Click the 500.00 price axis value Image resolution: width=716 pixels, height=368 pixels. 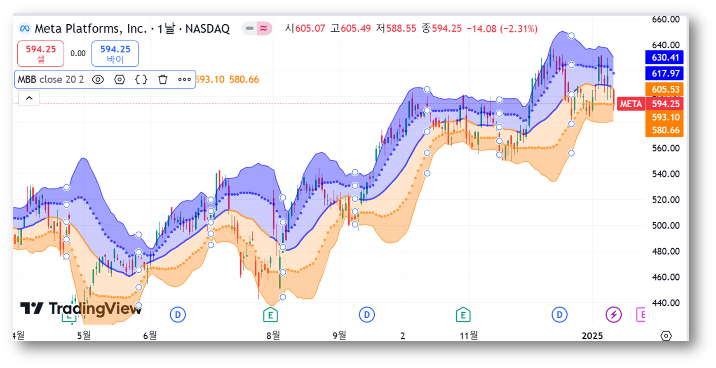(x=666, y=225)
